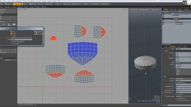Screen dimensions: 191x107
Task: Open the Symmetry Off dropdown
Action: click(x=76, y=4)
